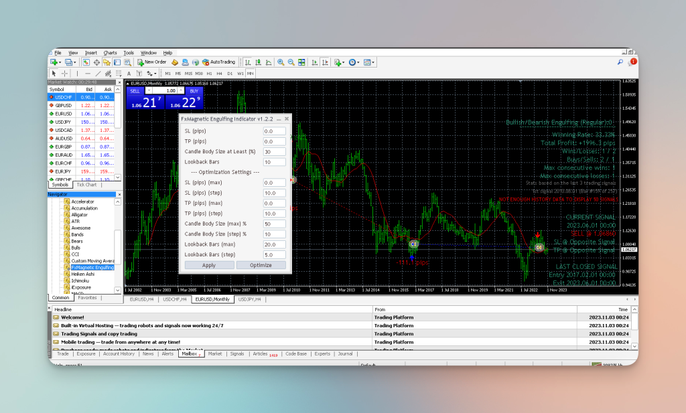The image size is (686, 413).
Task: Click the Optimize button
Action: click(x=261, y=265)
